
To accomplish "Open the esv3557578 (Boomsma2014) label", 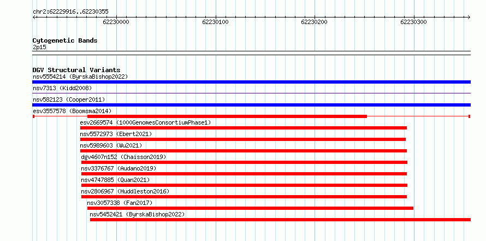I will (x=72, y=111).
